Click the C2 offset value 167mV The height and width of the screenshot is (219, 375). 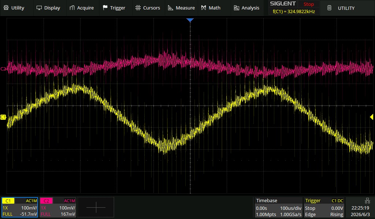point(68,214)
